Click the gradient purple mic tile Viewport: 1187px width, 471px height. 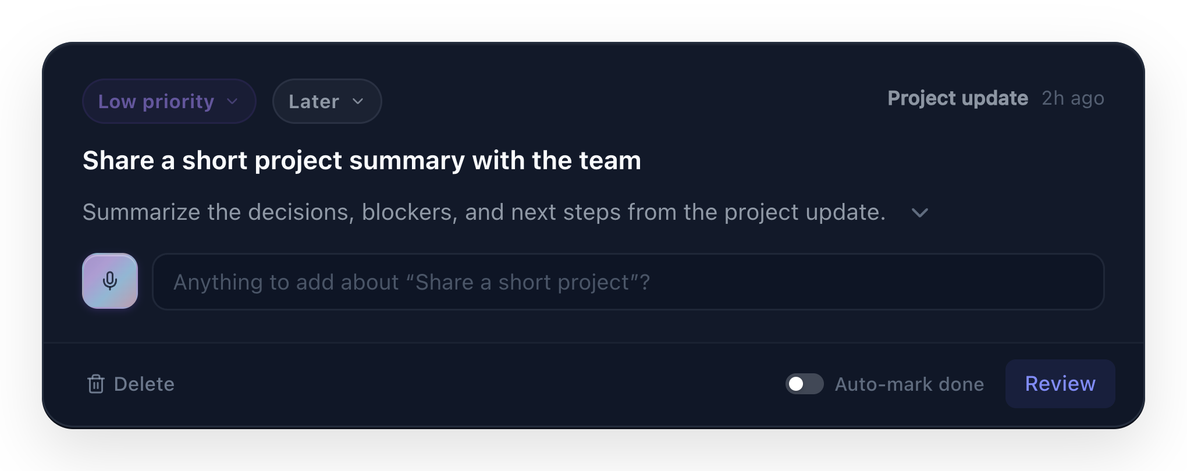(110, 281)
